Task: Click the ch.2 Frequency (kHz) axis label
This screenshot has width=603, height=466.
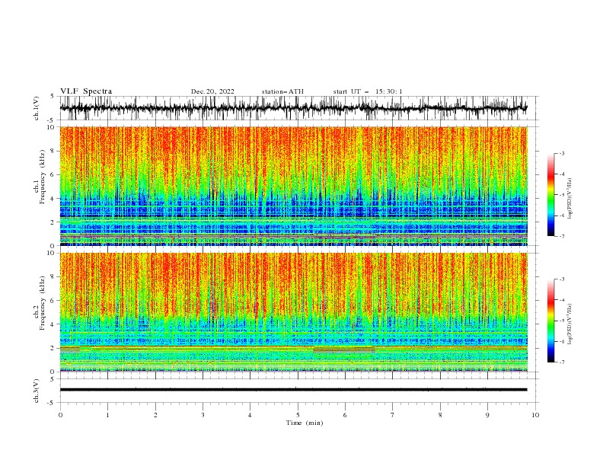Action: pyautogui.click(x=40, y=302)
